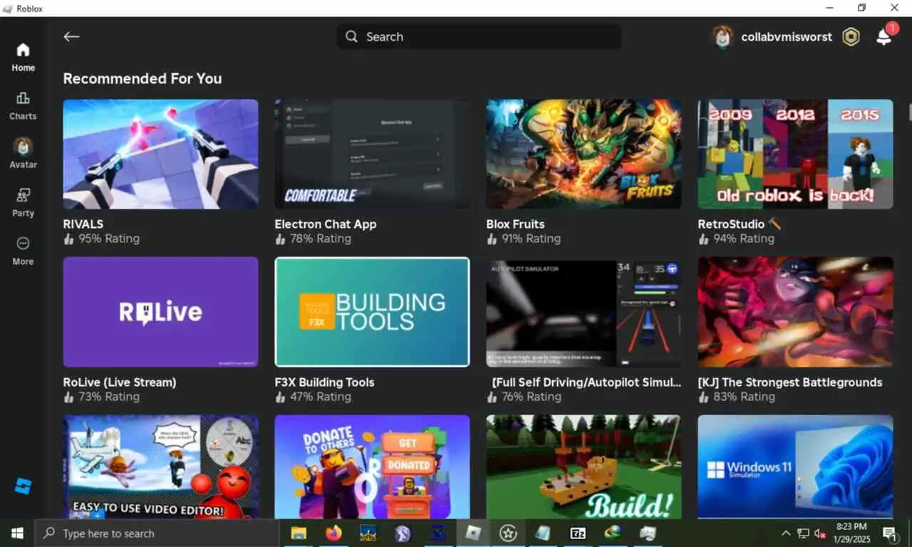
Task: Open the Windows 11 Simulator thumbnail
Action: pyautogui.click(x=795, y=467)
